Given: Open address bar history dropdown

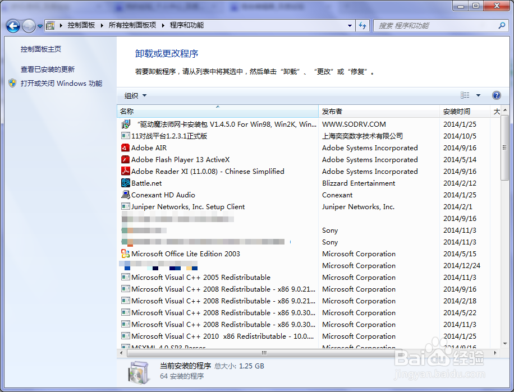Looking at the screenshot, I should [x=350, y=26].
